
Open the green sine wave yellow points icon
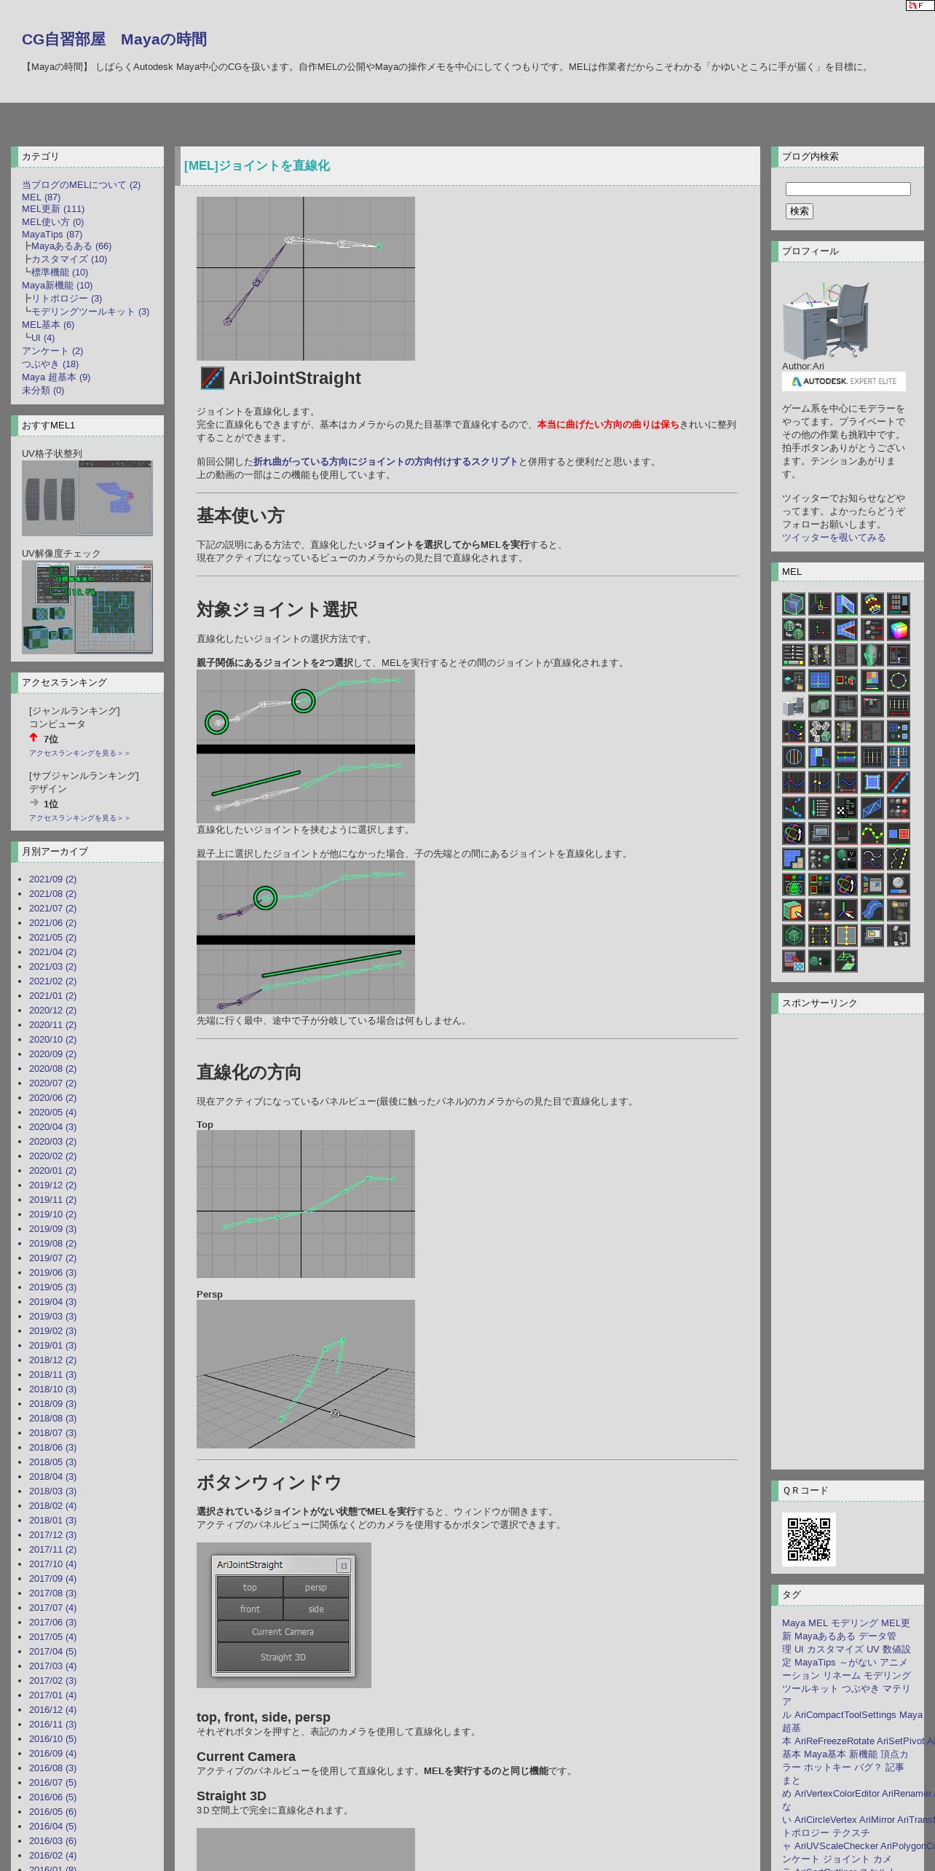(x=872, y=833)
